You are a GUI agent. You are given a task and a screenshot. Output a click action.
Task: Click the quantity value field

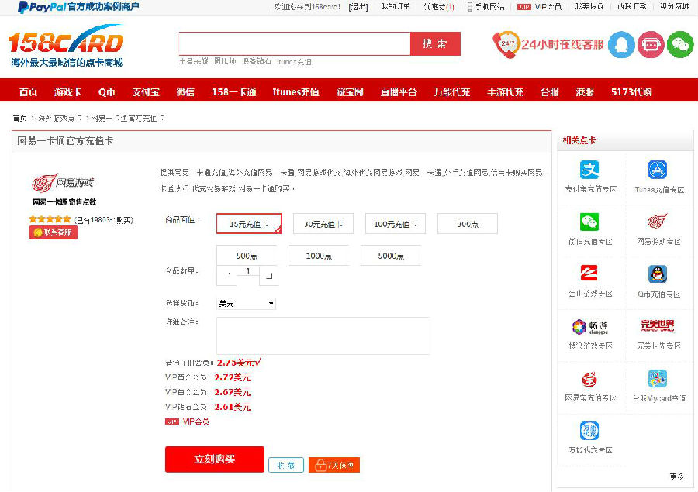pos(248,271)
